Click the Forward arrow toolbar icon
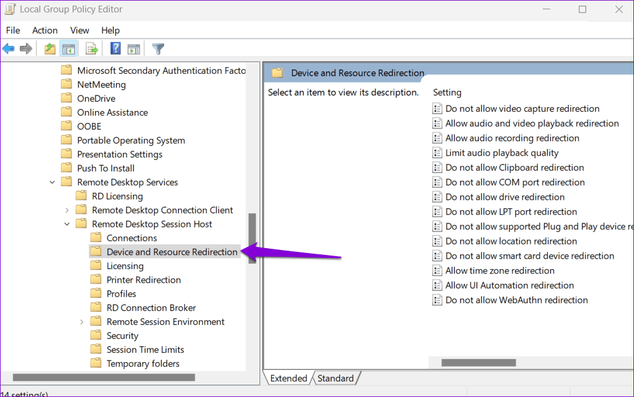Image resolution: width=634 pixels, height=397 pixels. tap(25, 48)
